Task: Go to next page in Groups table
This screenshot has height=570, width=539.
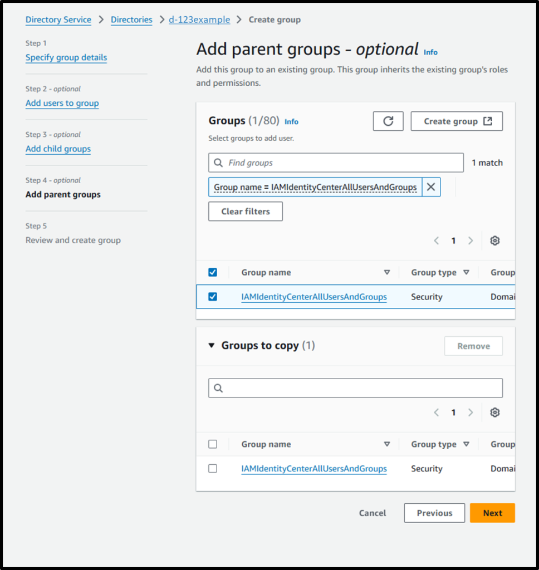Action: coord(471,240)
